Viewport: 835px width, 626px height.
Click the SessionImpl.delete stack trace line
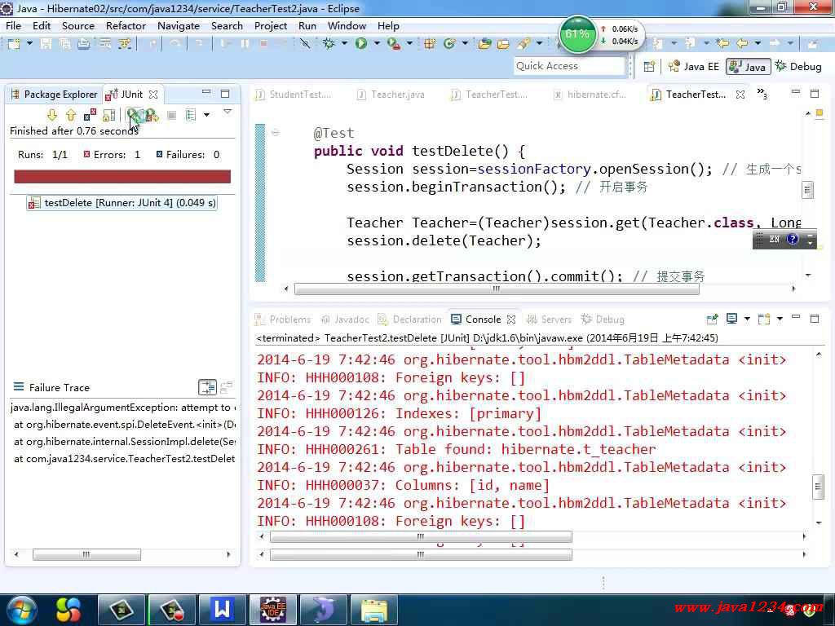125,441
